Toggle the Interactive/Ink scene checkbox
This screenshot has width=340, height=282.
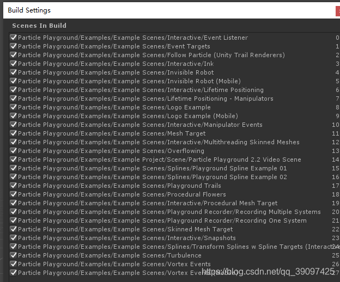(14, 64)
